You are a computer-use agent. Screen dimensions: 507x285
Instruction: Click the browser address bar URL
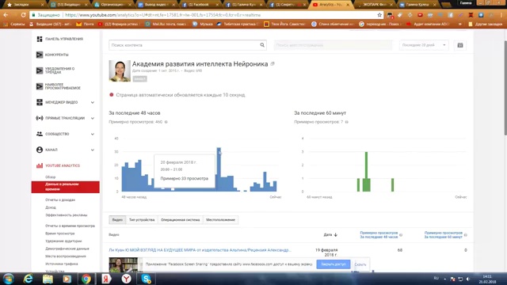(x=162, y=15)
